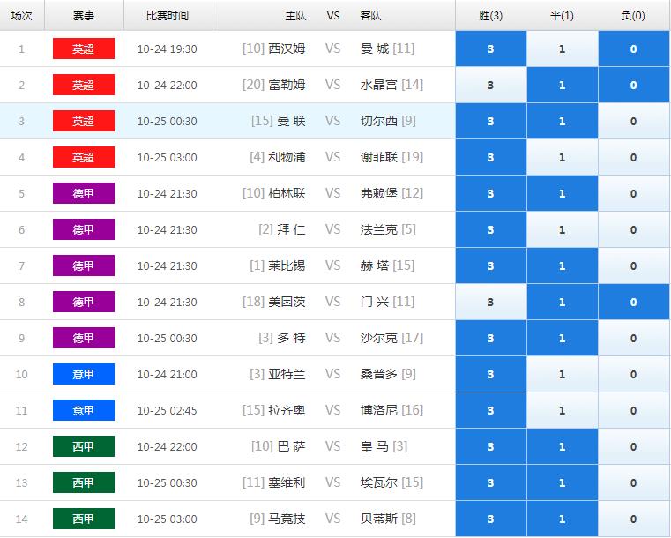The image size is (671, 538).
Task: Toggle loss (0) for 美因茨 vs 门兴
Action: 634,302
